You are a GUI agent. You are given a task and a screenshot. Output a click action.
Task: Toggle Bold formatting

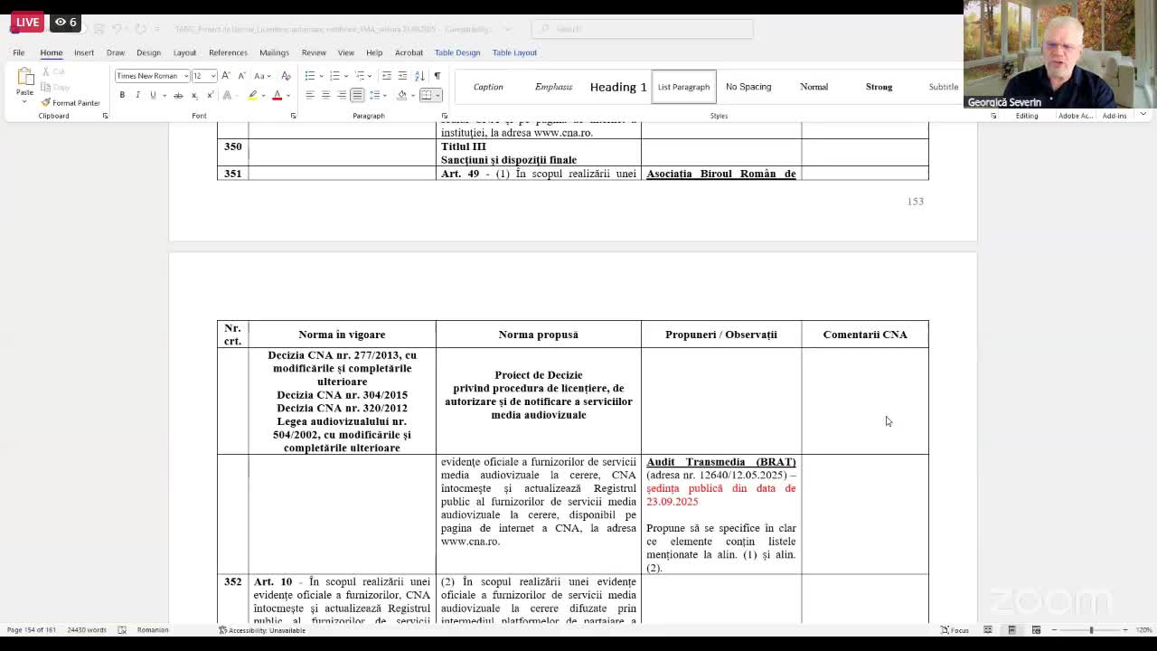pos(122,95)
